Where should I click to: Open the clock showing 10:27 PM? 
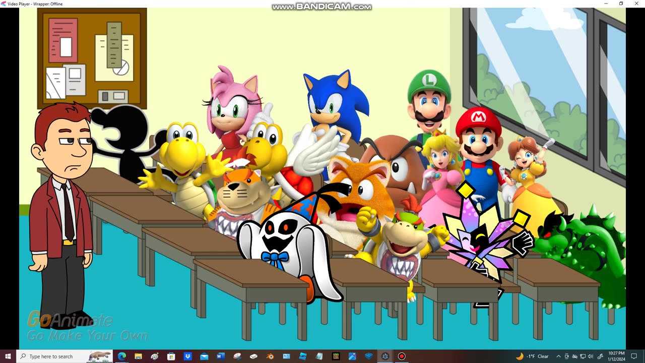616,356
